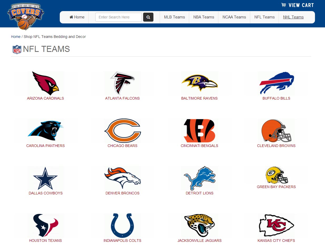Switch to the NBA Teams section
The width and height of the screenshot is (325, 250).
click(x=204, y=17)
